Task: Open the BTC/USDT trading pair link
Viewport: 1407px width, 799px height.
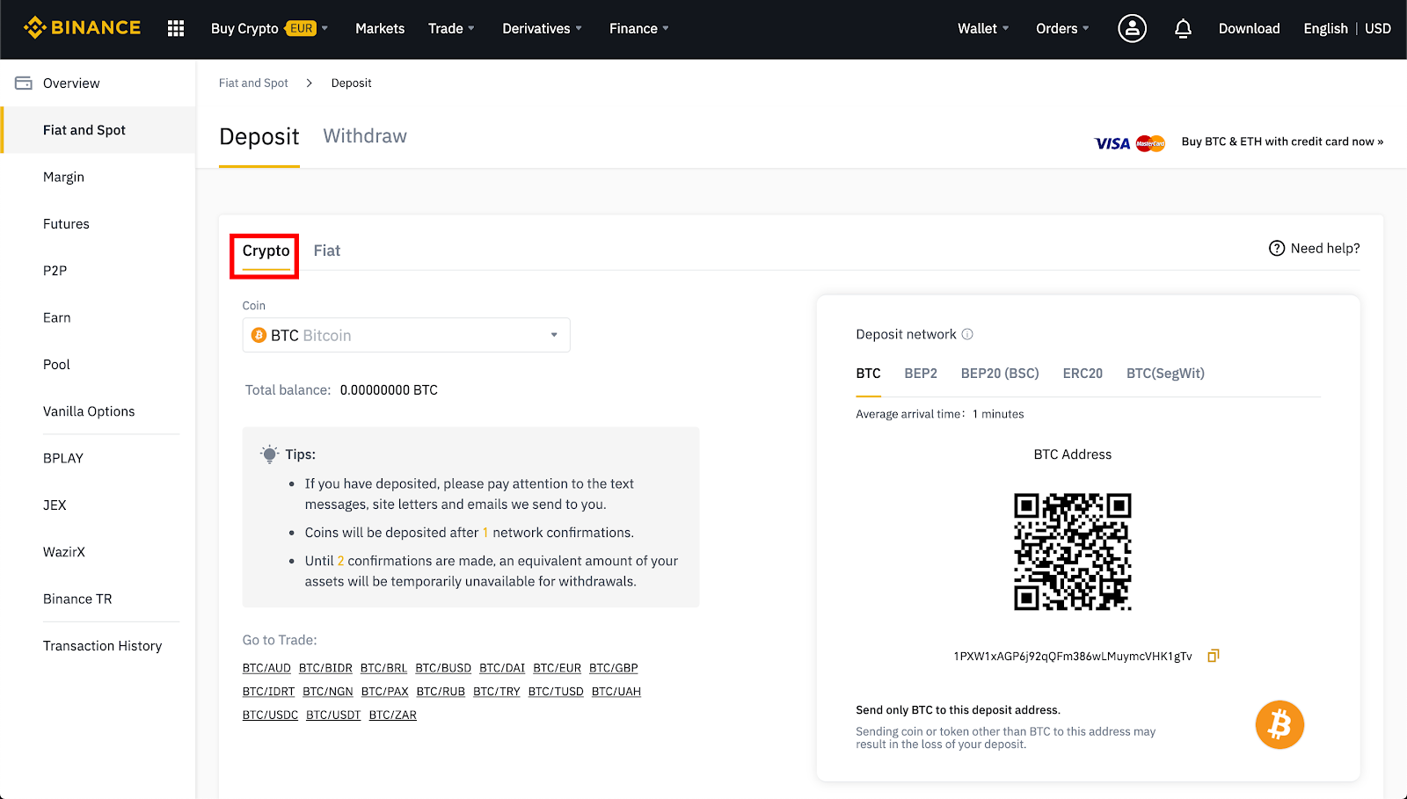Action: [333, 715]
